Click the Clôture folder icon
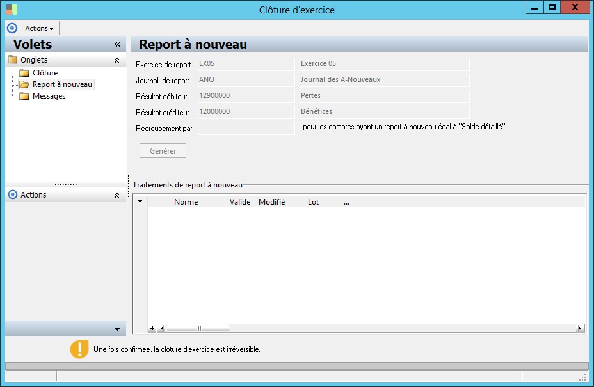The image size is (594, 387). (x=24, y=73)
